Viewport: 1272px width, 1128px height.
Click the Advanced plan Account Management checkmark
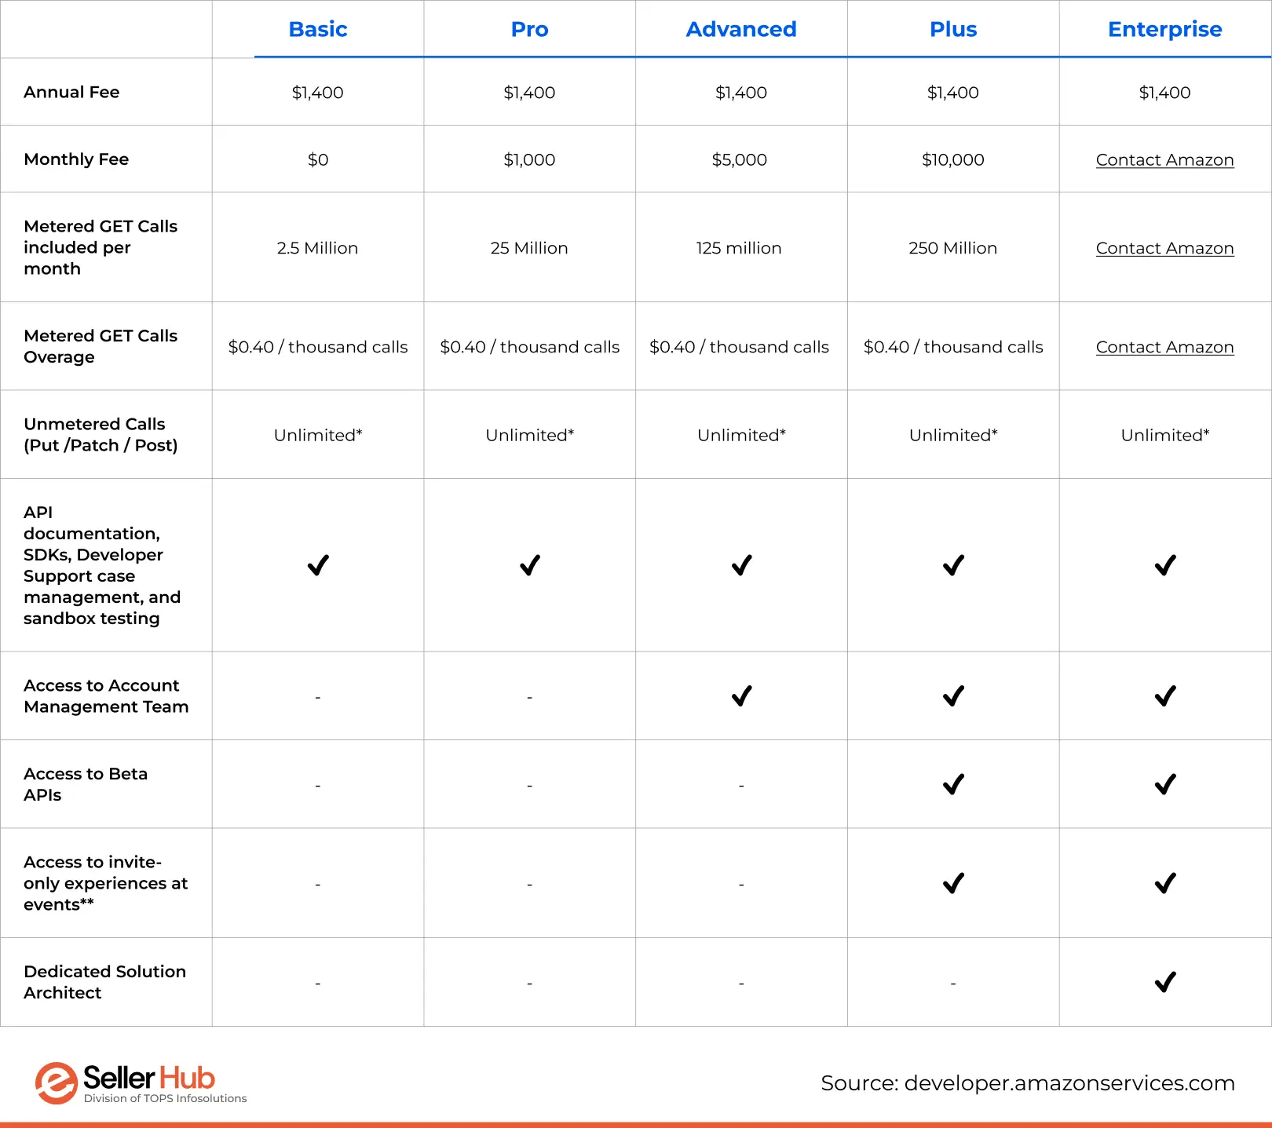pyautogui.click(x=741, y=696)
